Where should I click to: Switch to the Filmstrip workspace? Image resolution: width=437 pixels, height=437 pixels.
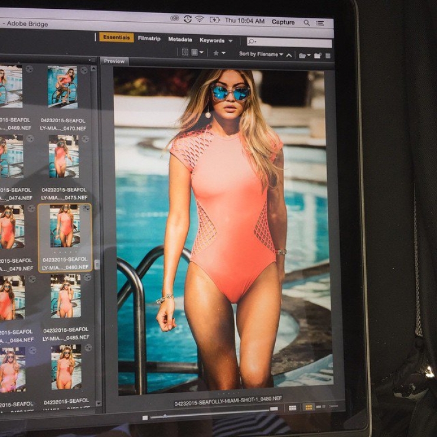149,38
